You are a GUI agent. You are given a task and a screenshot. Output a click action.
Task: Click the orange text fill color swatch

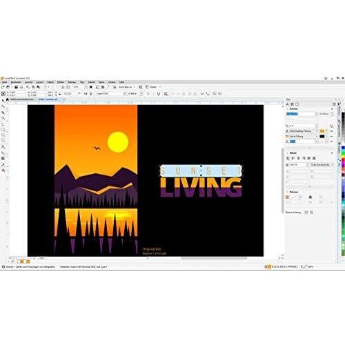(322, 131)
